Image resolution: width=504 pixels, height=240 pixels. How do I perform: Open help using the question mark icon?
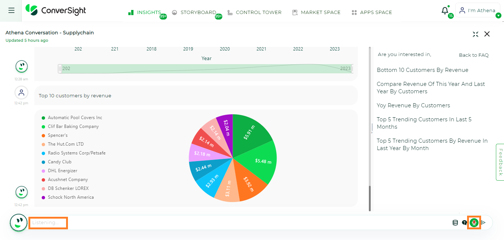pos(464,222)
